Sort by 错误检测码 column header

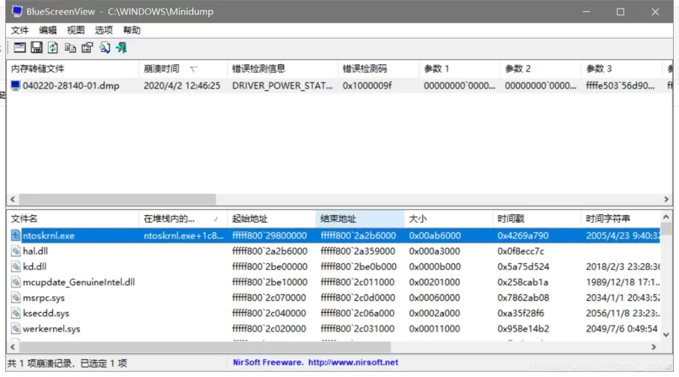[x=379, y=68]
